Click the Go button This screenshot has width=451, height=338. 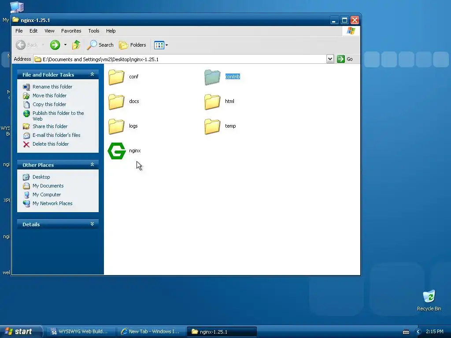pos(345,59)
